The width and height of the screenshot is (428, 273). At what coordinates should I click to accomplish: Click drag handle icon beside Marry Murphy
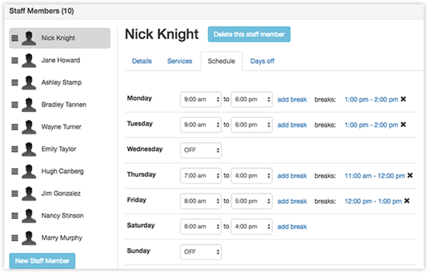pyautogui.click(x=15, y=237)
